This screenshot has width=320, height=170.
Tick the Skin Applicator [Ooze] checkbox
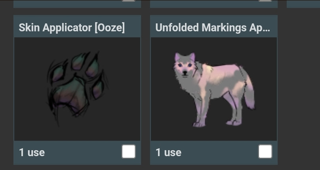(x=129, y=151)
